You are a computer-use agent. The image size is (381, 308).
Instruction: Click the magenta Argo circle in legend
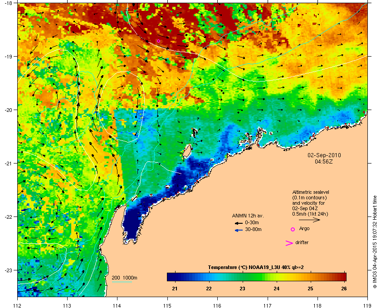pyautogui.click(x=293, y=229)
